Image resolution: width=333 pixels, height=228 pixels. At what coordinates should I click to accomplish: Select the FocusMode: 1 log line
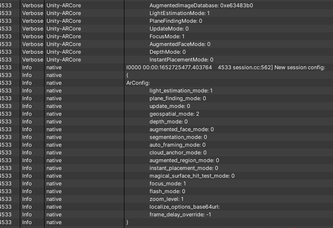click(x=167, y=37)
